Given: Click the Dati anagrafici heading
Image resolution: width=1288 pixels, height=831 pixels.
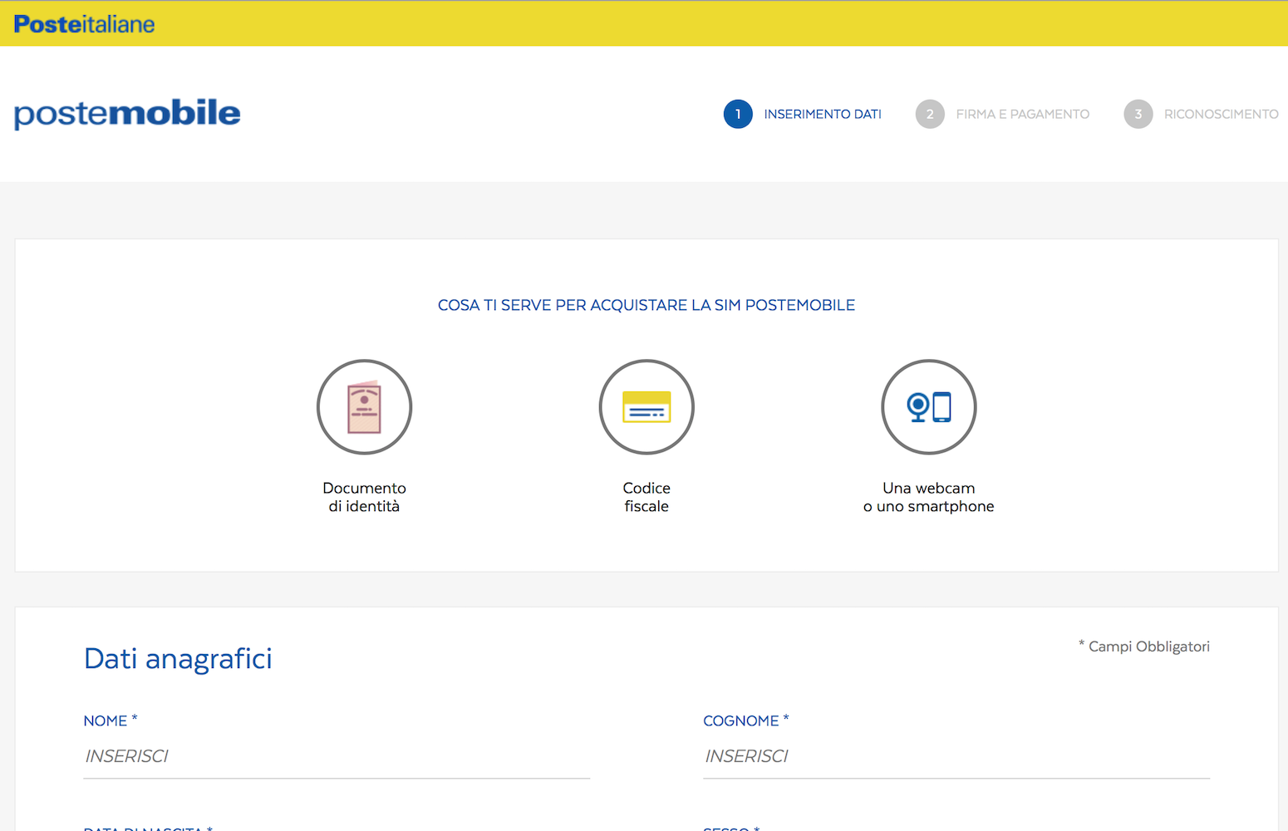Looking at the screenshot, I should tap(178, 658).
